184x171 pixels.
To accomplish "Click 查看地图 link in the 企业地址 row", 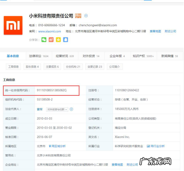I will pos(117,165).
